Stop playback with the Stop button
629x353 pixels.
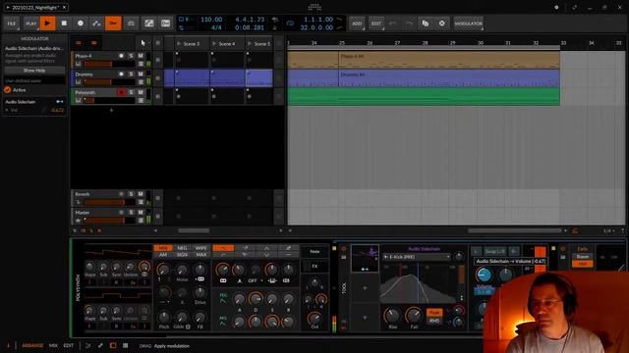pos(64,24)
